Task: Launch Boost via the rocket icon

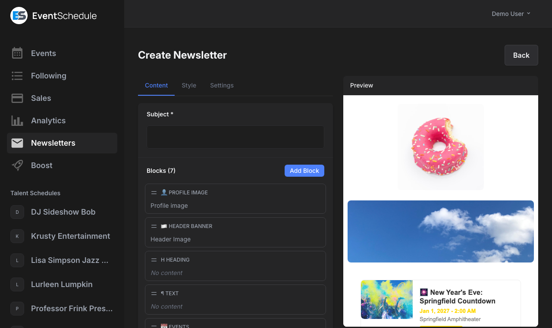Action: pyautogui.click(x=17, y=165)
